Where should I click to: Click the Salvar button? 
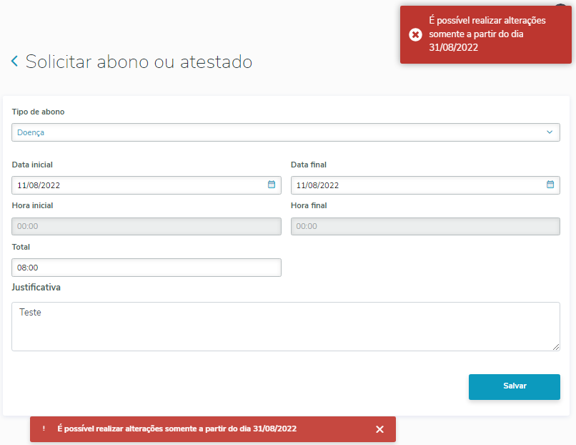click(x=515, y=387)
